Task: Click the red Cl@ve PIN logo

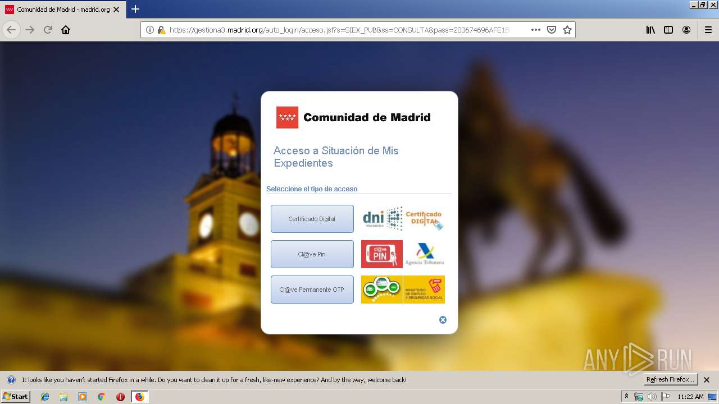Action: point(382,254)
